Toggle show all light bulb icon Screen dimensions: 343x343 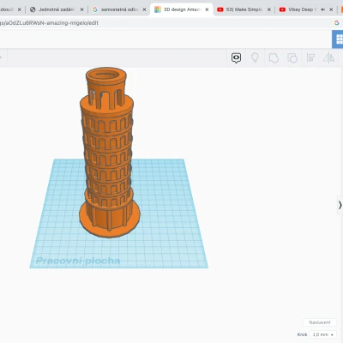click(255, 57)
